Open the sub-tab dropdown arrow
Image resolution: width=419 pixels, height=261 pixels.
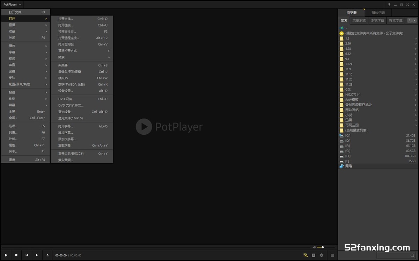point(415,21)
